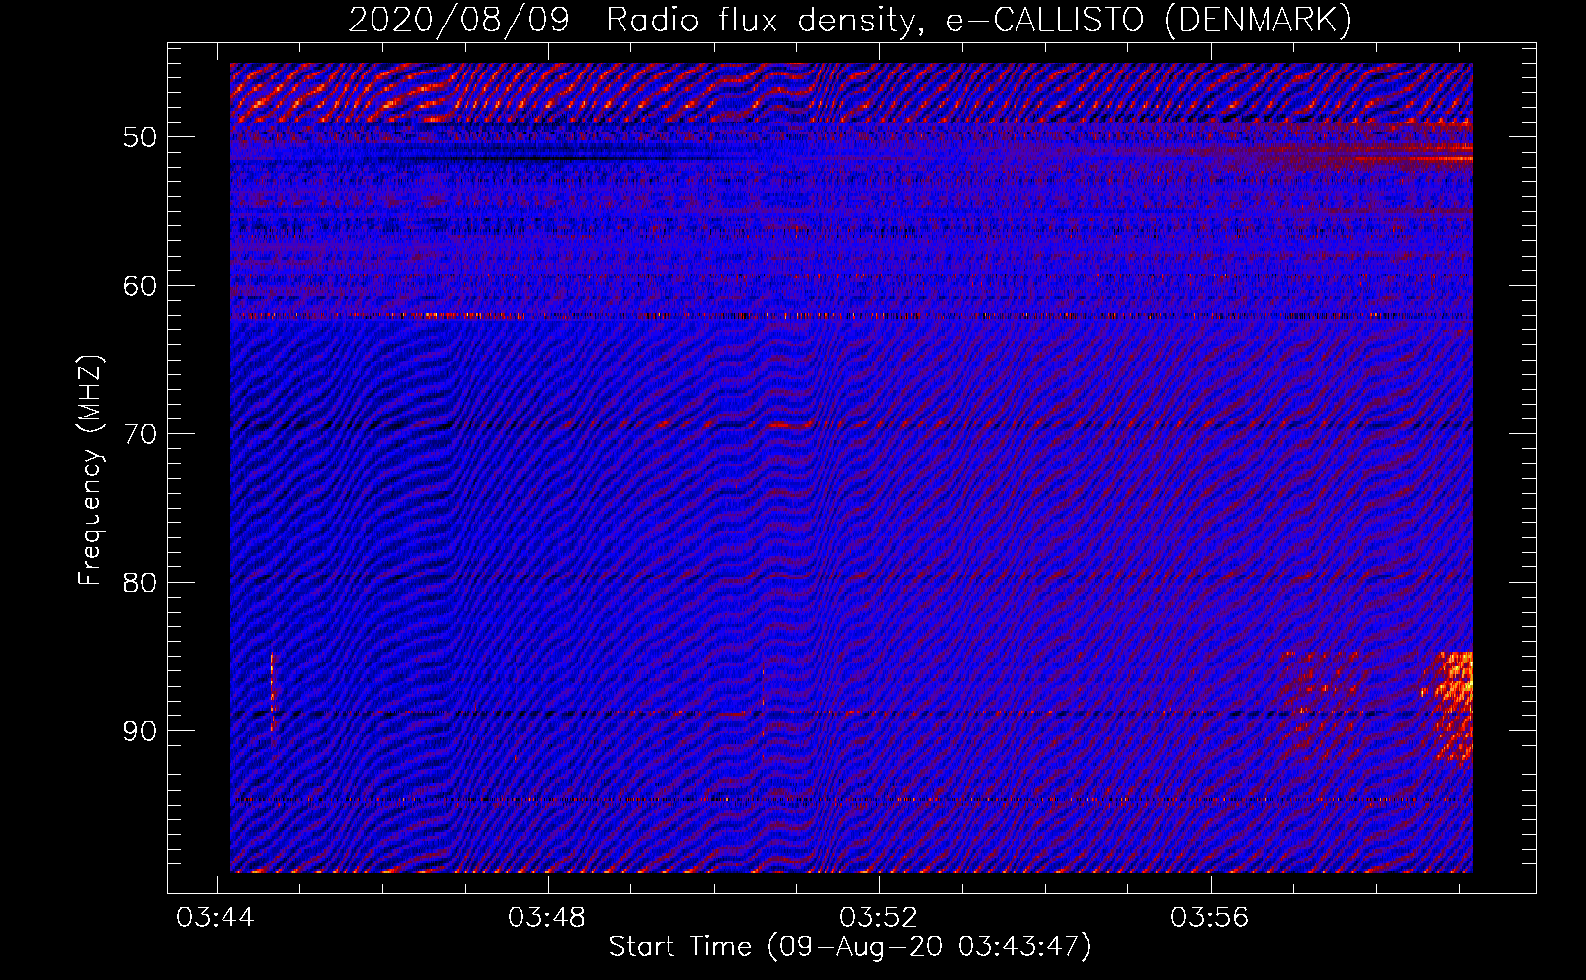Viewport: 1586px width, 980px height.
Task: Select the 03:44 time tick label
Action: (x=216, y=918)
